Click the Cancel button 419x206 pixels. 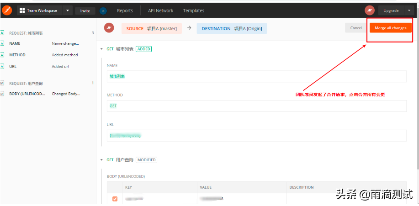pyautogui.click(x=356, y=28)
